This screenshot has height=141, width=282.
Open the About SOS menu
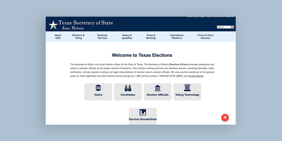[x=58, y=37]
